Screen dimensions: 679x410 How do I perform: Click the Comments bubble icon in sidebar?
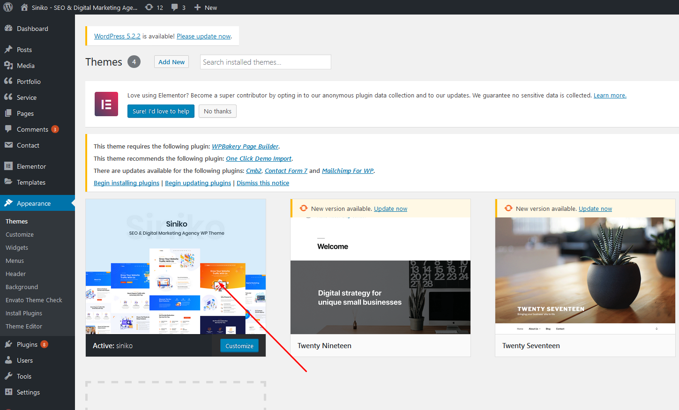pos(8,129)
